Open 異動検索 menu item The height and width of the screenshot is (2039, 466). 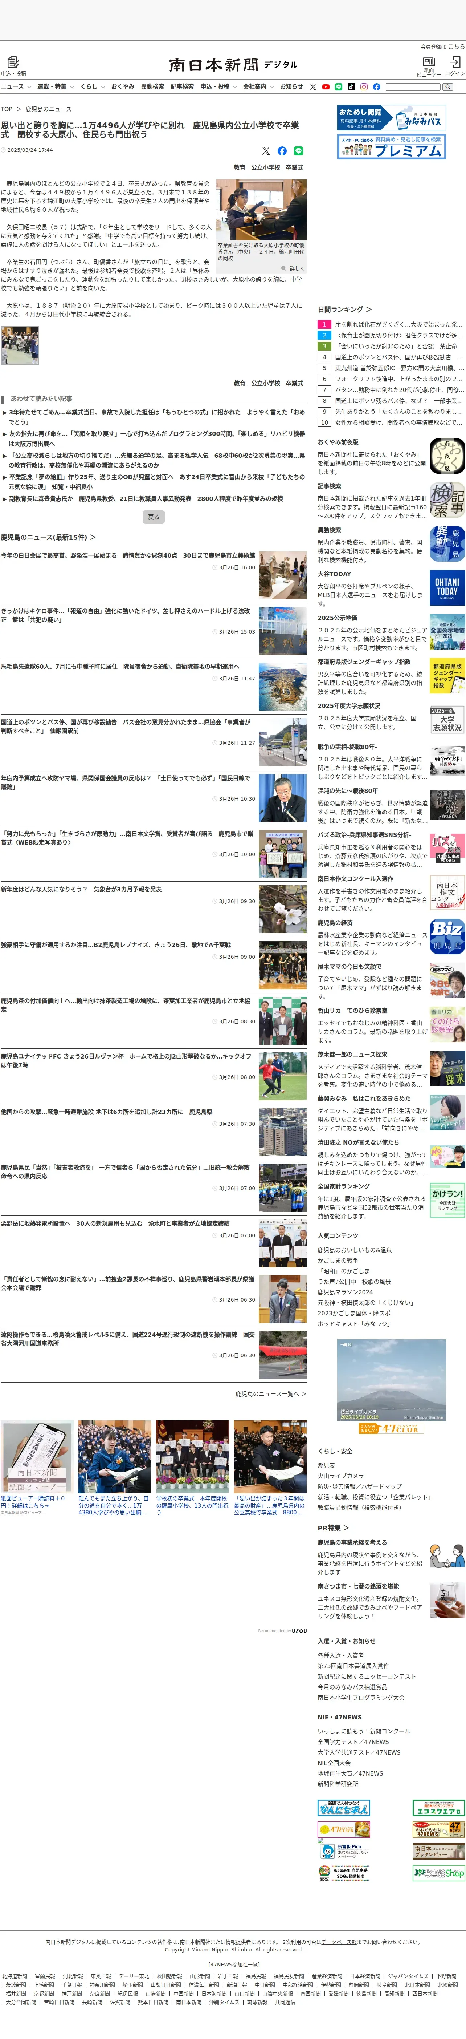tap(153, 87)
